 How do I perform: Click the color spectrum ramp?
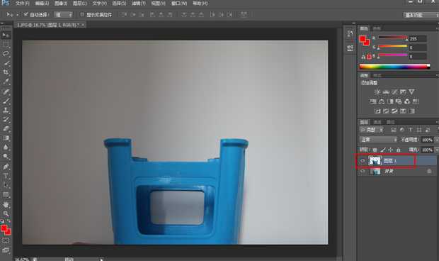pos(394,67)
